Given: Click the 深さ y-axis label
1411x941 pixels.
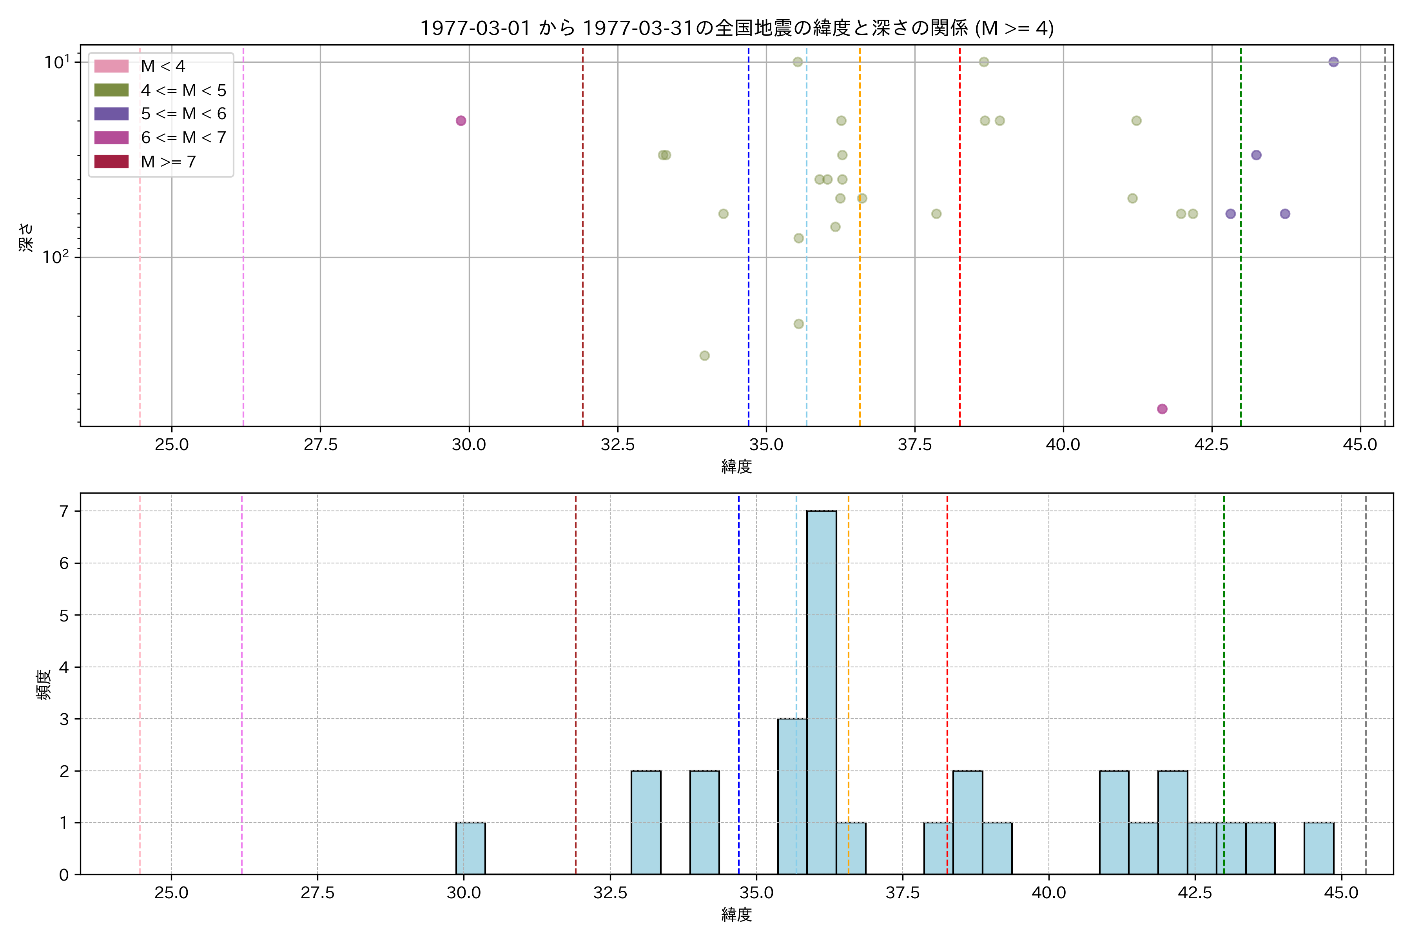Looking at the screenshot, I should [26, 237].
